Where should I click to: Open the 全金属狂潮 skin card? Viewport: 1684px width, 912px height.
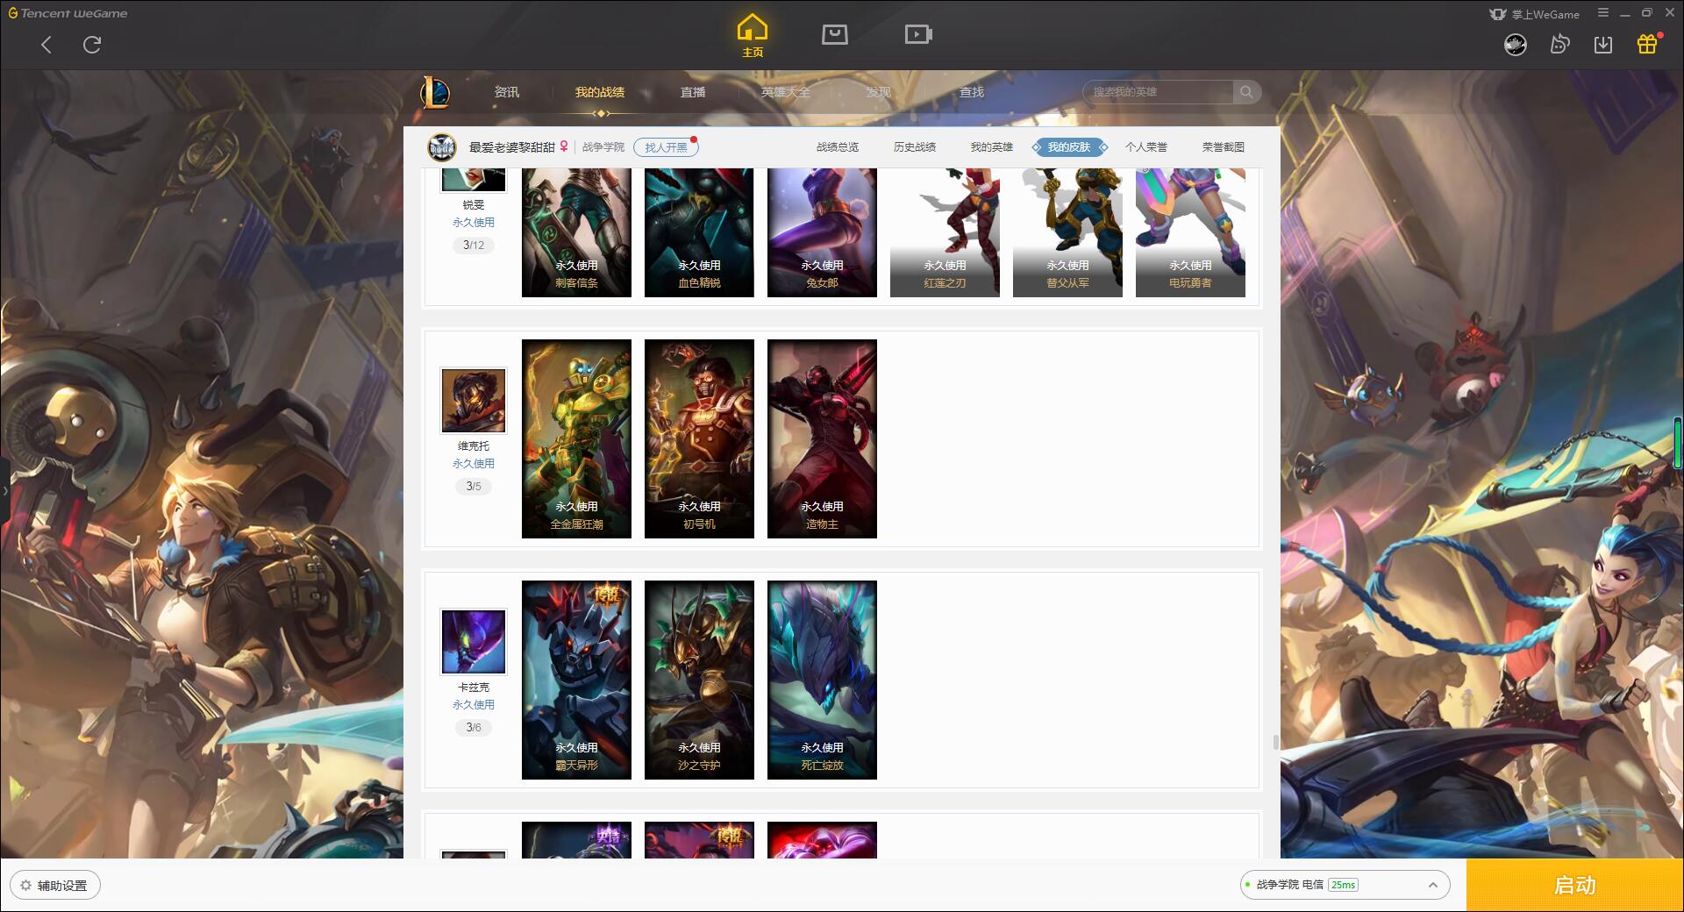click(x=576, y=438)
